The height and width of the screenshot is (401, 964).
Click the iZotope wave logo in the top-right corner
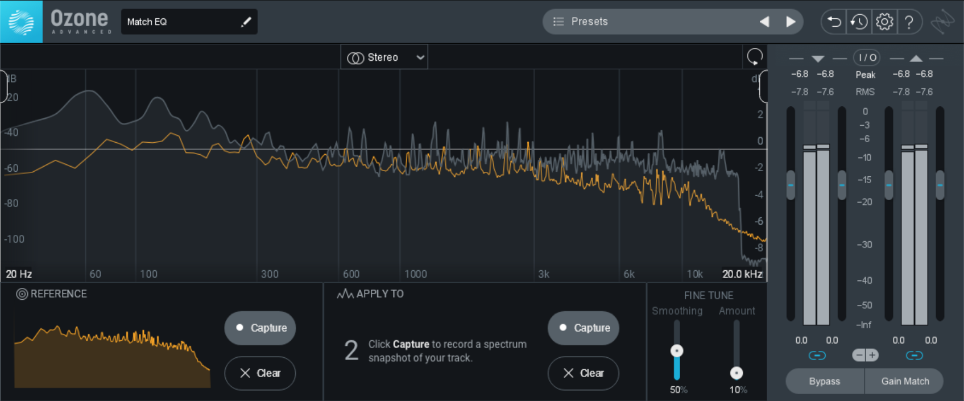pos(942,22)
